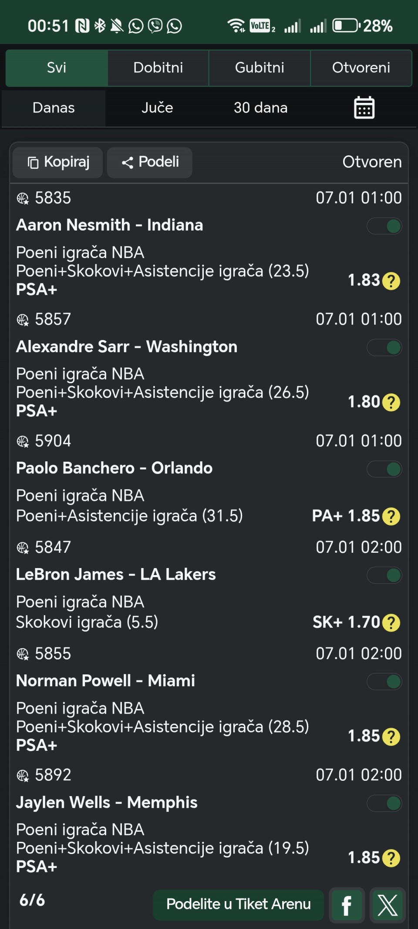Tap help icon beside Jaylen Wells odds
The image size is (418, 929).
[x=391, y=858]
